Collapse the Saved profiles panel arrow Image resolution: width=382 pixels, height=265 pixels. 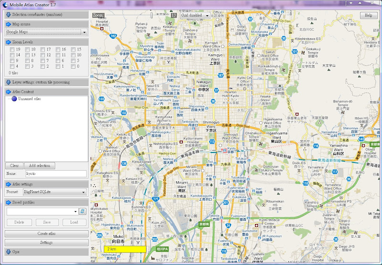point(9,202)
